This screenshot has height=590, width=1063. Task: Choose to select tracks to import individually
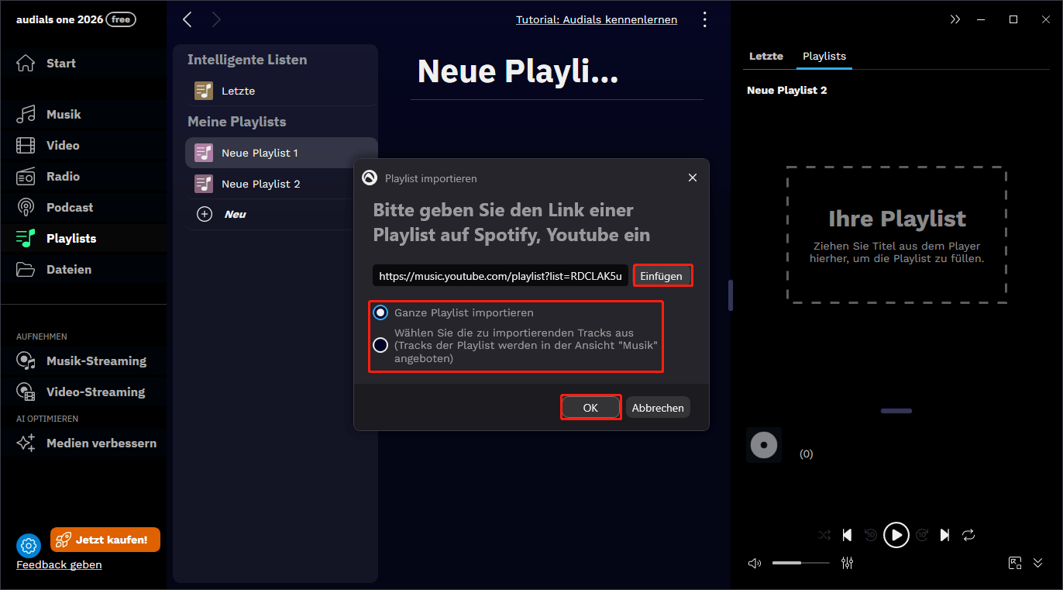[x=380, y=345]
